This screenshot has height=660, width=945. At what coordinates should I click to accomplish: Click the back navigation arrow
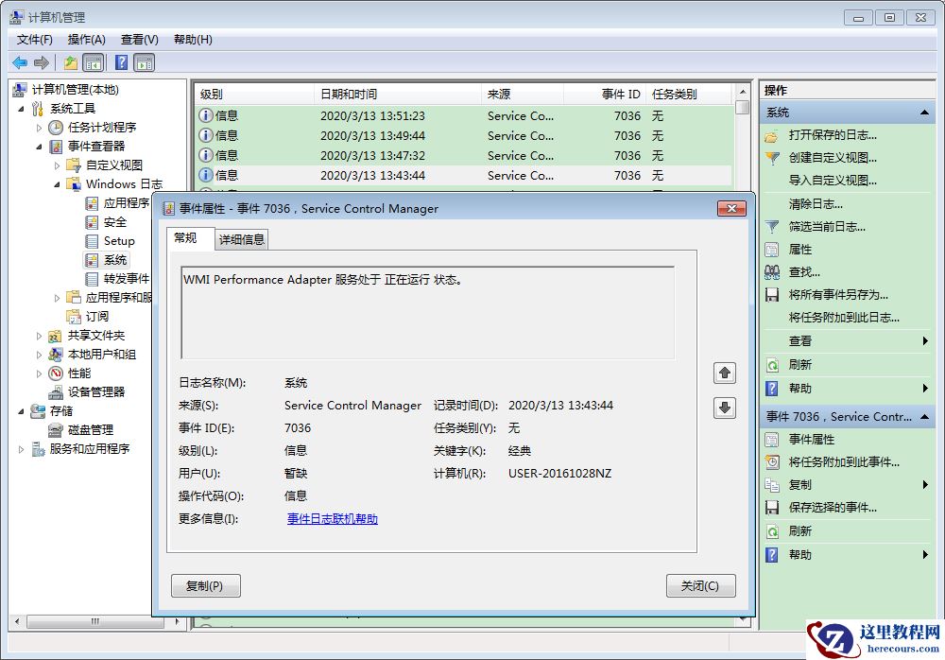tap(20, 62)
